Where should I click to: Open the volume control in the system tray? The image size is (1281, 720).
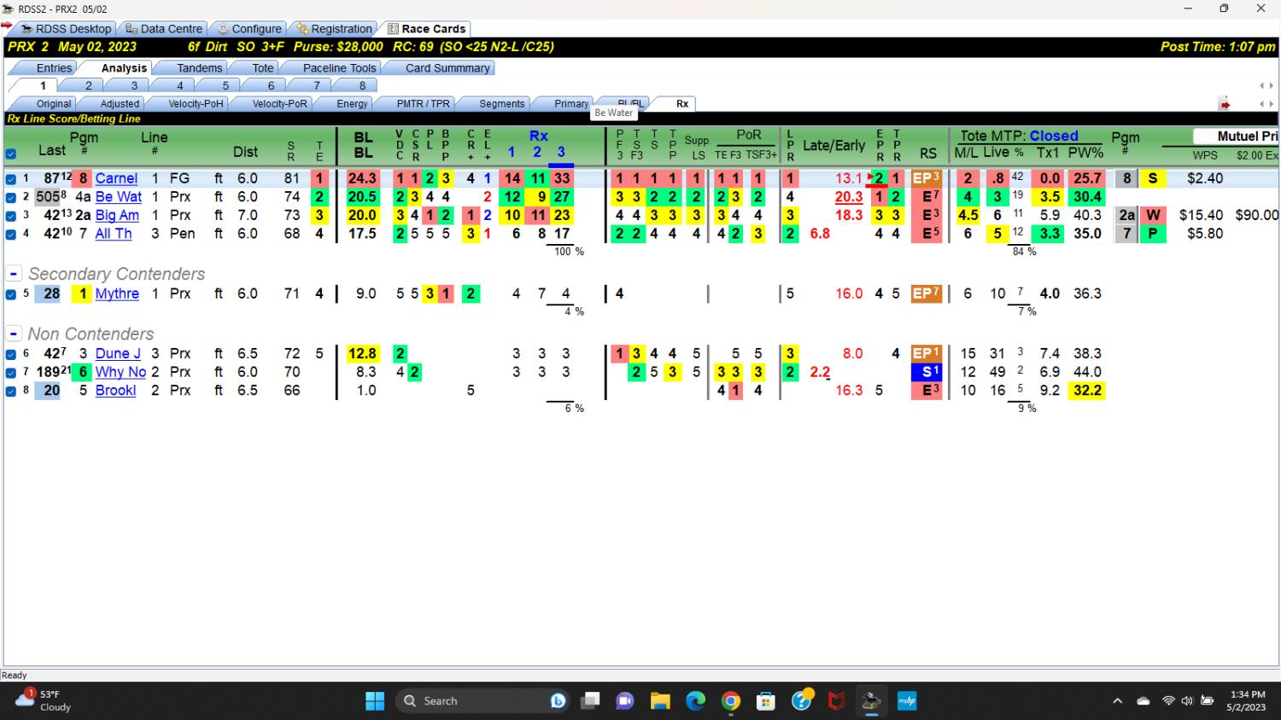(1187, 701)
